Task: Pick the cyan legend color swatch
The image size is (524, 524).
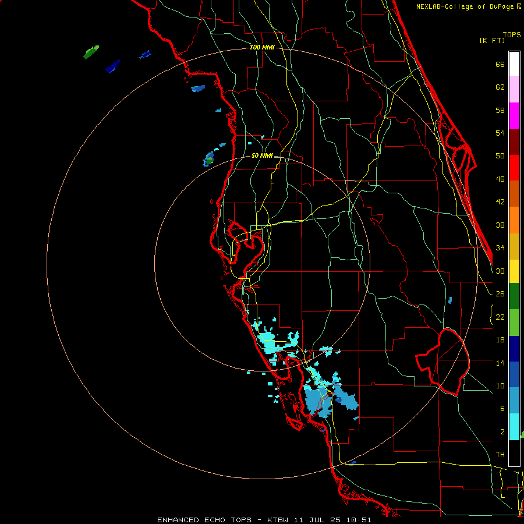Action: [514, 427]
